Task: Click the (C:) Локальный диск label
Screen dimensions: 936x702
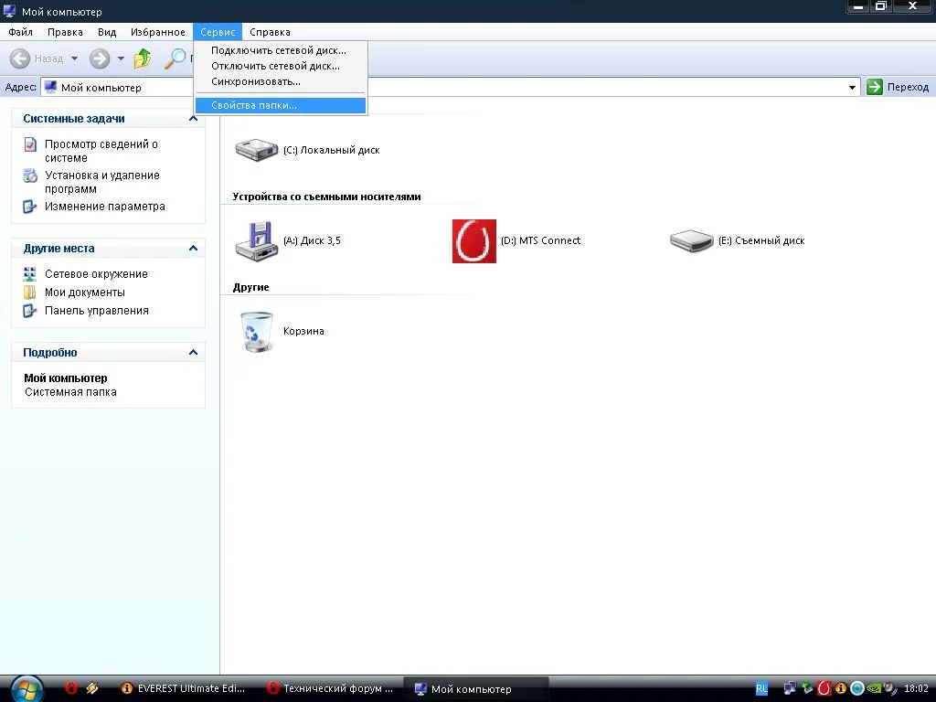Action: pos(331,150)
